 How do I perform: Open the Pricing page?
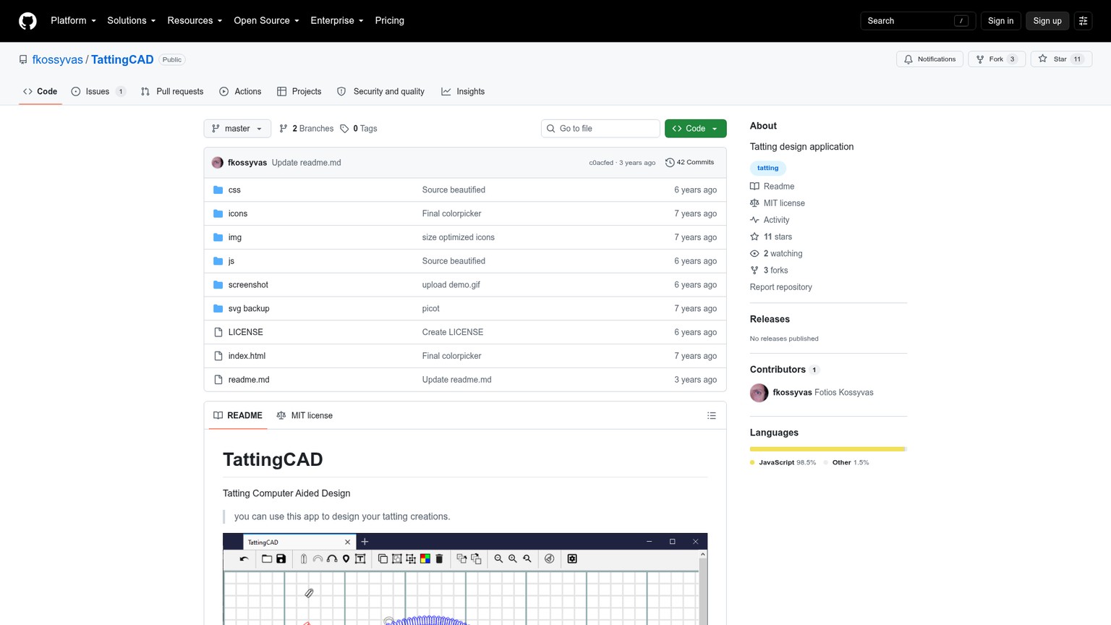point(389,21)
